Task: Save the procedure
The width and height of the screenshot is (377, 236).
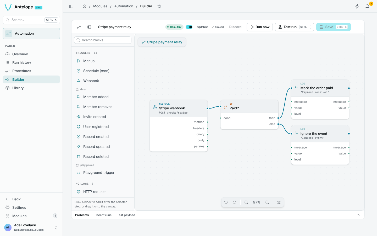Action: (334, 27)
